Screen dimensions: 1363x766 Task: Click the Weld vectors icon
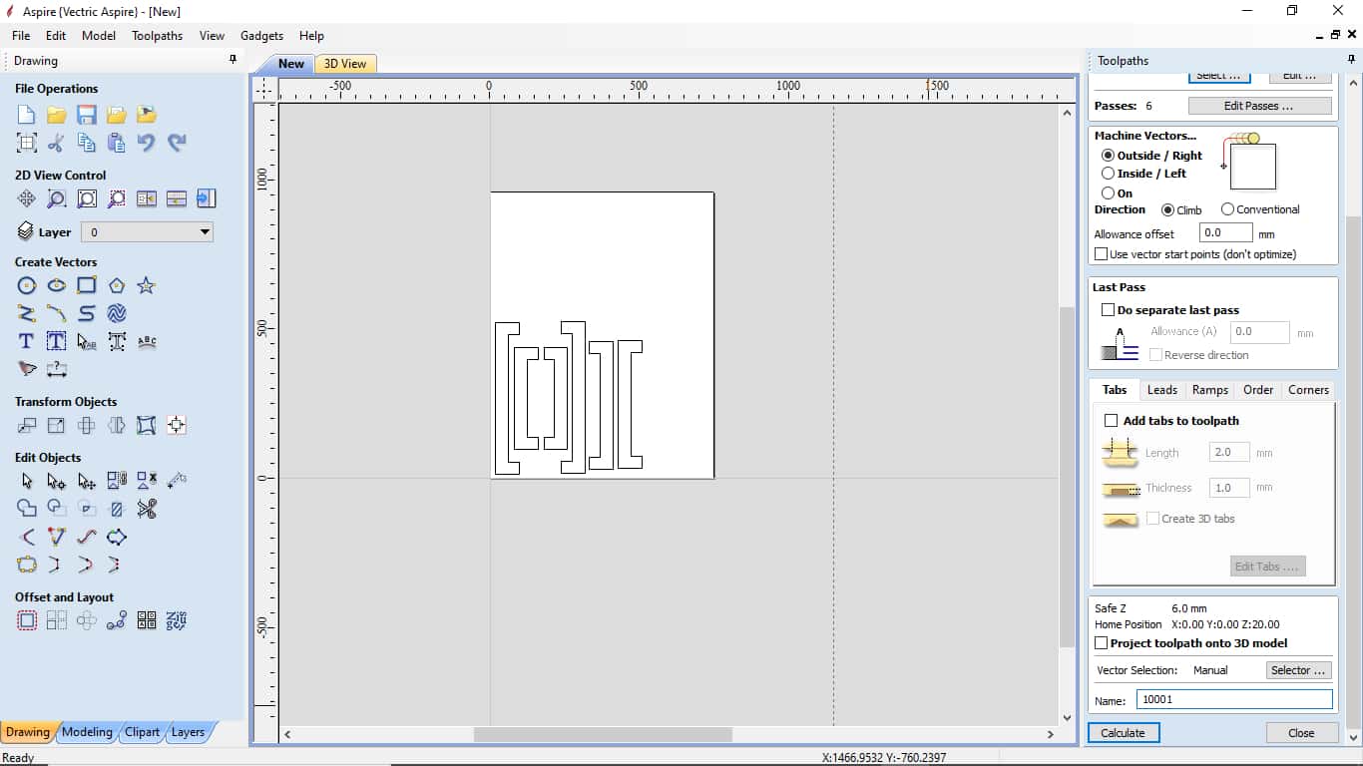(27, 509)
